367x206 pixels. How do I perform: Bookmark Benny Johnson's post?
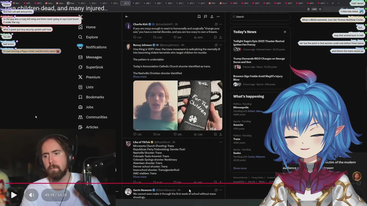pyautogui.click(x=215, y=134)
